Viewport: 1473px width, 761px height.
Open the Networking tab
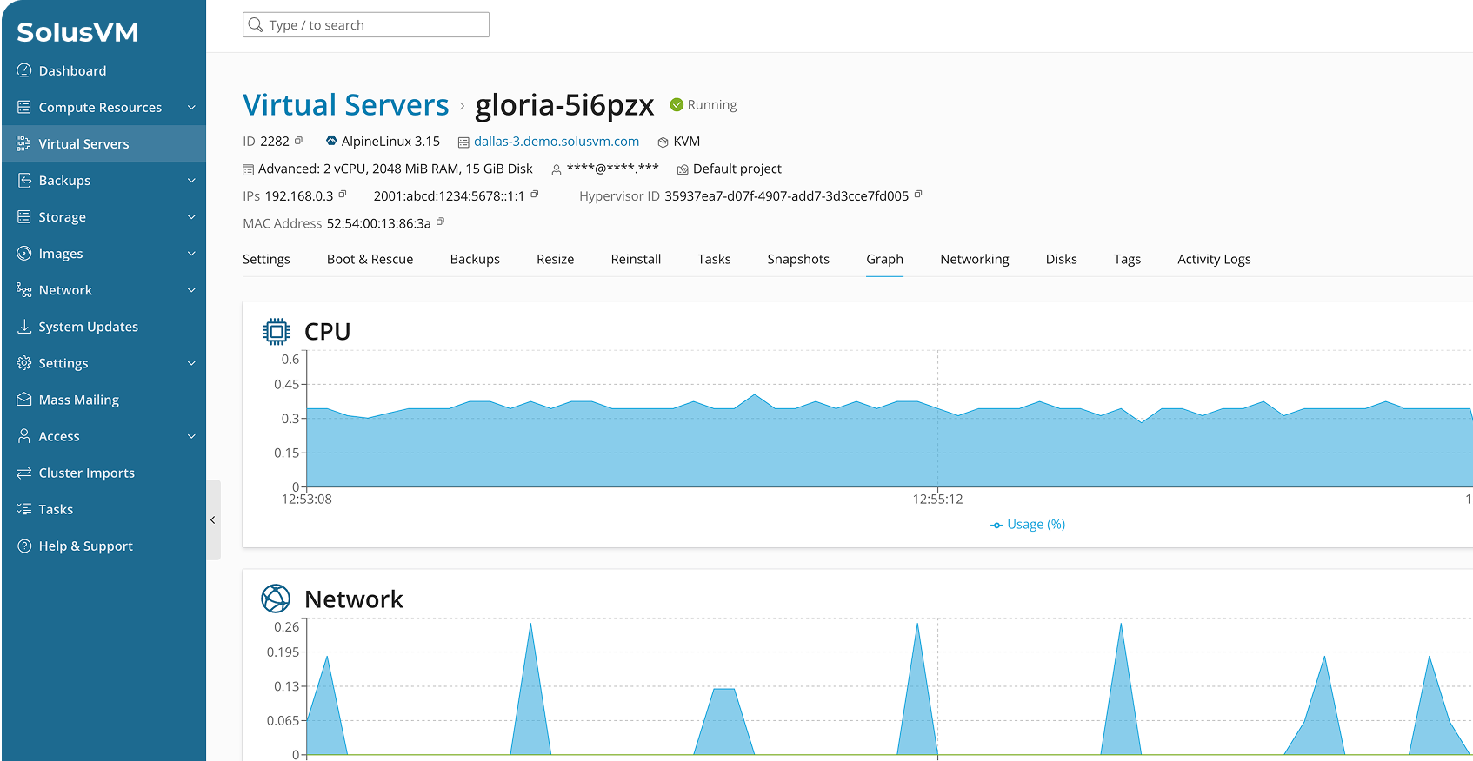(x=974, y=259)
